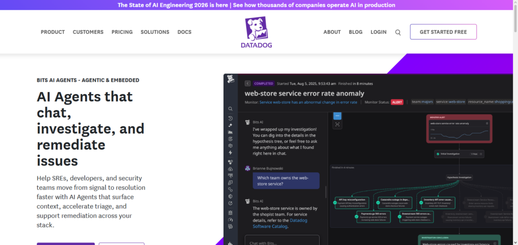Image resolution: width=518 pixels, height=245 pixels.
Task: Open the area chart dashboards icon in the sidebar
Action: click(x=231, y=132)
